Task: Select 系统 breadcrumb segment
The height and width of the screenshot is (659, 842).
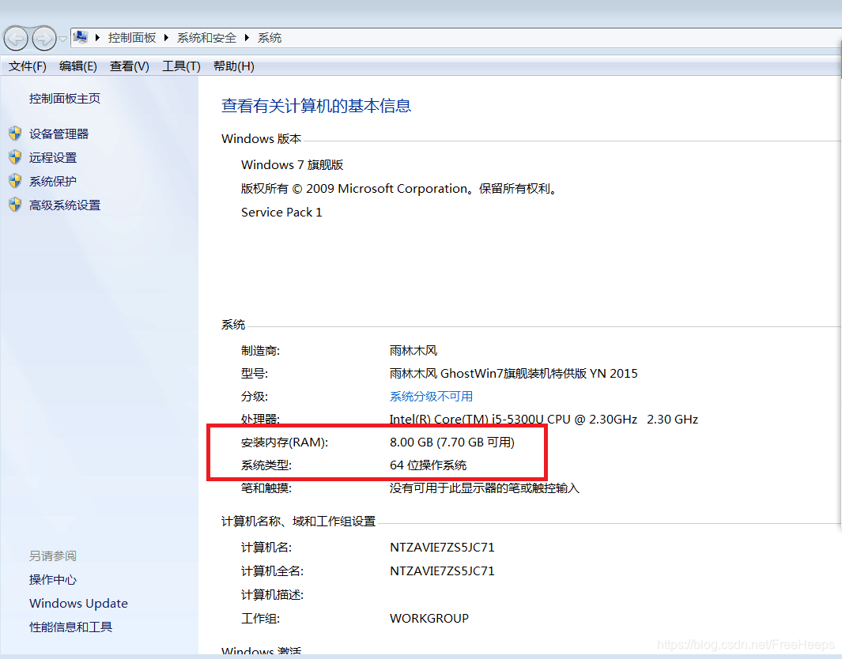Action: pos(269,38)
